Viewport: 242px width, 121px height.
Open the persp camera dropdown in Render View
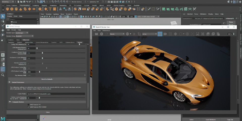coord(149,34)
